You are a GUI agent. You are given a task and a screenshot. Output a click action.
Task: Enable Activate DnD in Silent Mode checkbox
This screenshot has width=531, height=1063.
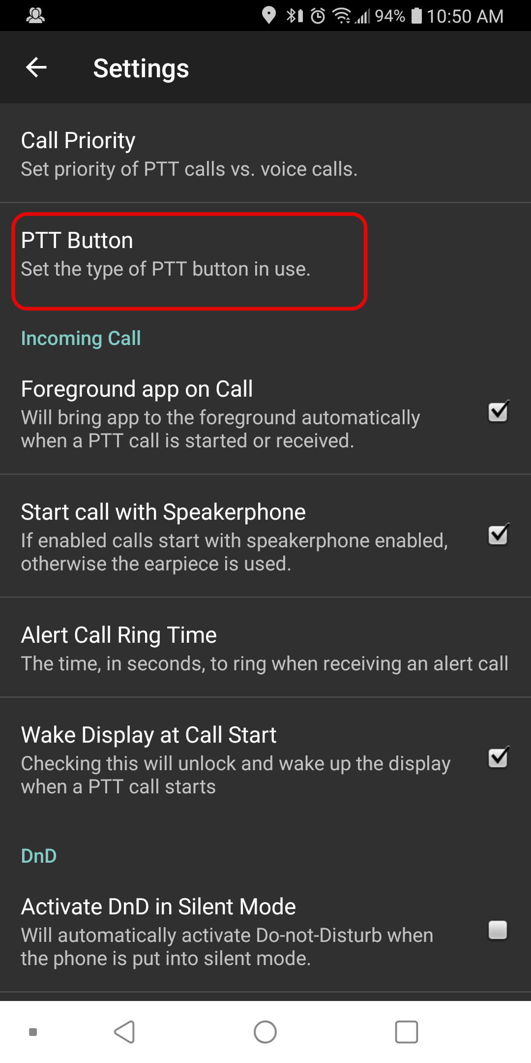tap(498, 930)
